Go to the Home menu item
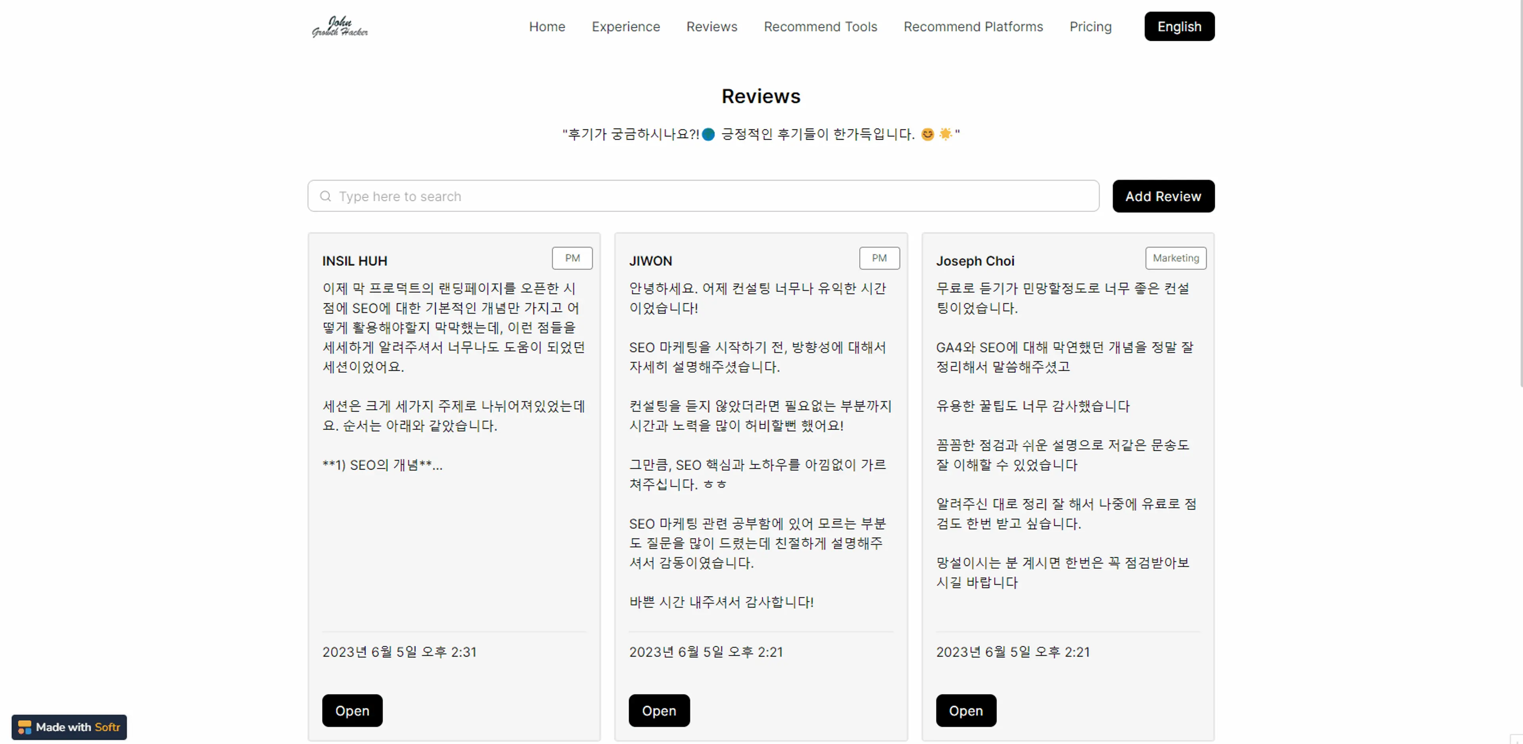The height and width of the screenshot is (744, 1523). 547,27
